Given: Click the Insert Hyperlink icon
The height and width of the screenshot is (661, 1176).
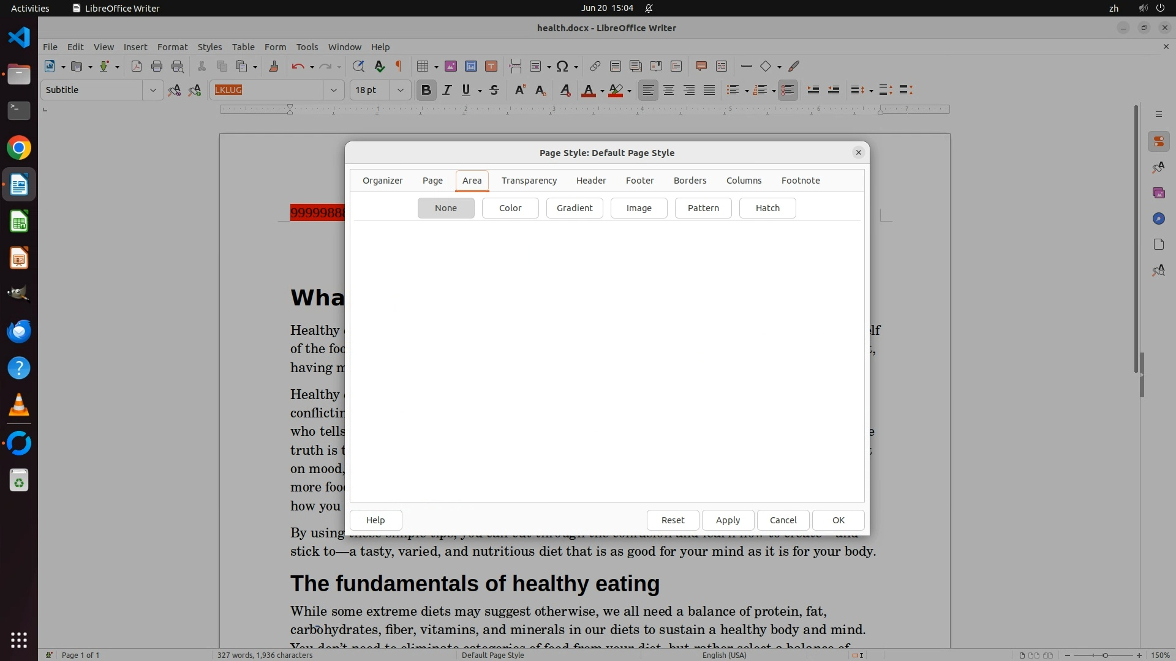Looking at the screenshot, I should (595, 66).
